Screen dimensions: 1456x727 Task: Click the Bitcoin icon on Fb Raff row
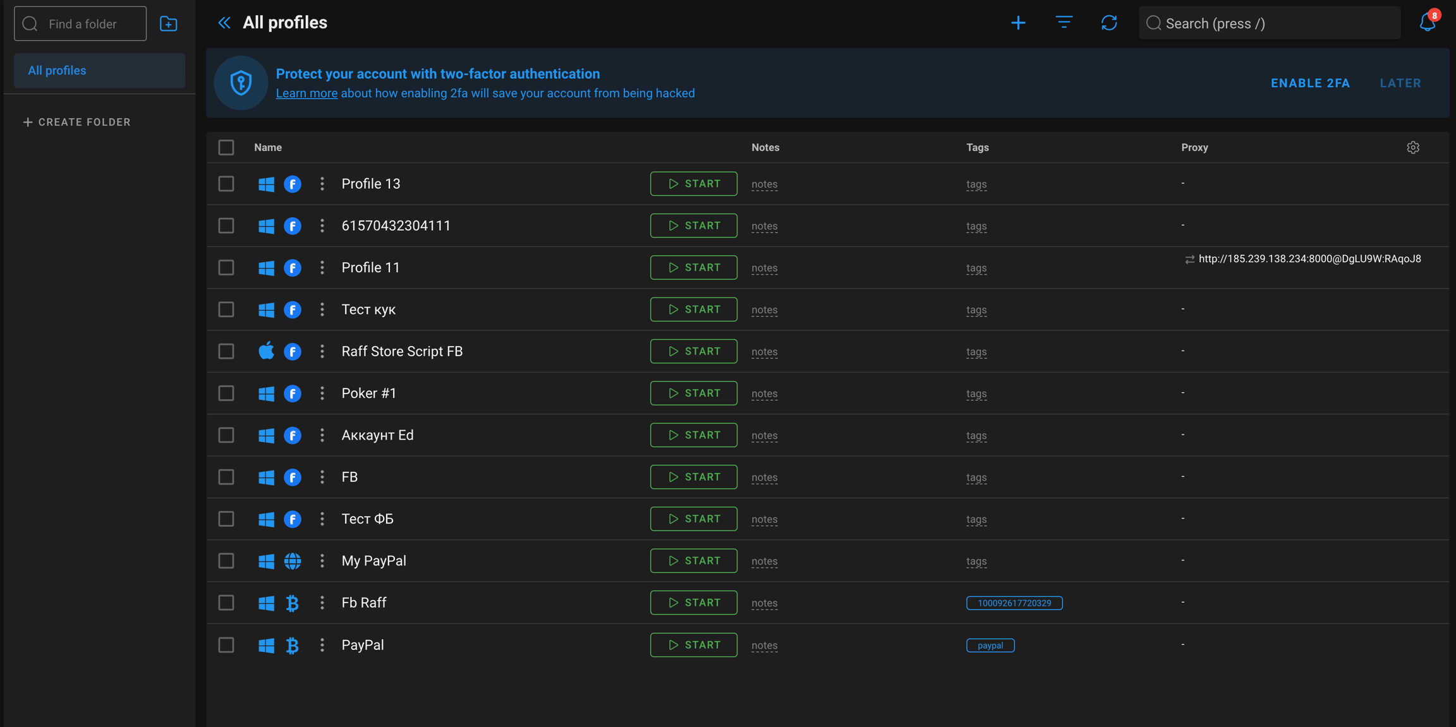coord(292,603)
